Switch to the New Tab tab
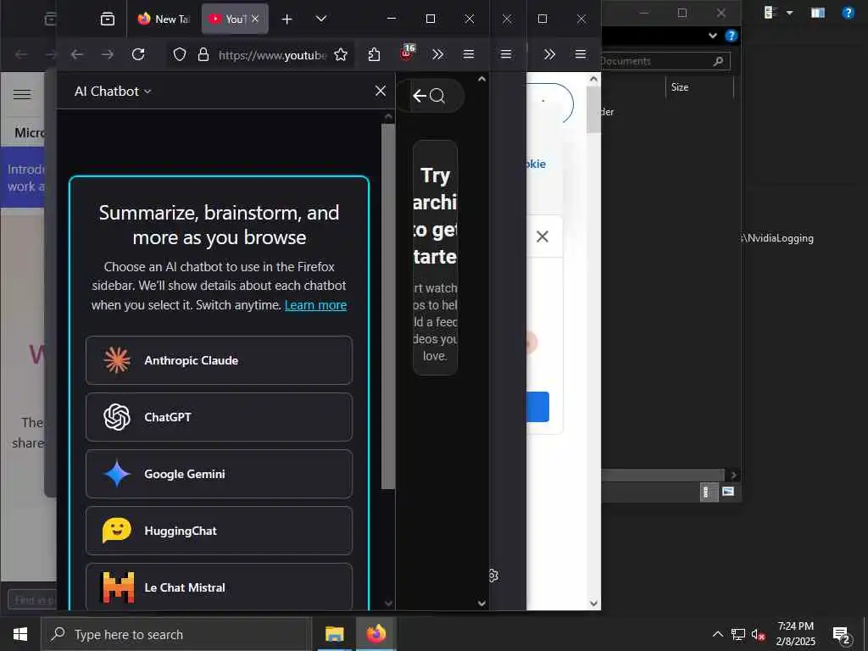This screenshot has width=868, height=651. (x=164, y=19)
